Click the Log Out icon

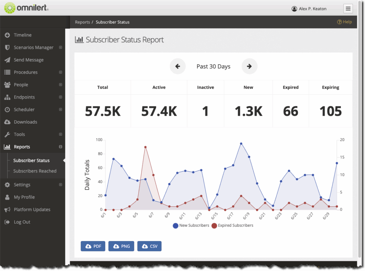click(7, 222)
